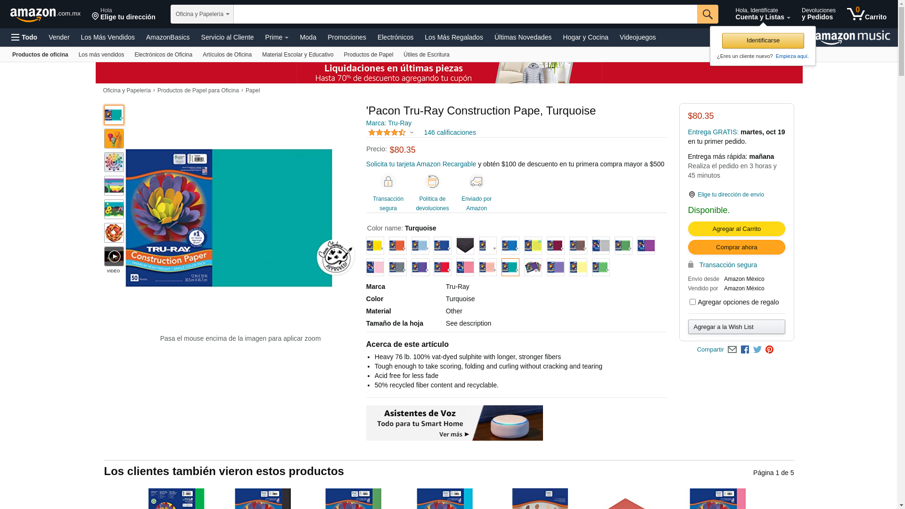This screenshot has width=905, height=509.
Task: Open the Prime menu in navigation bar
Action: [276, 37]
